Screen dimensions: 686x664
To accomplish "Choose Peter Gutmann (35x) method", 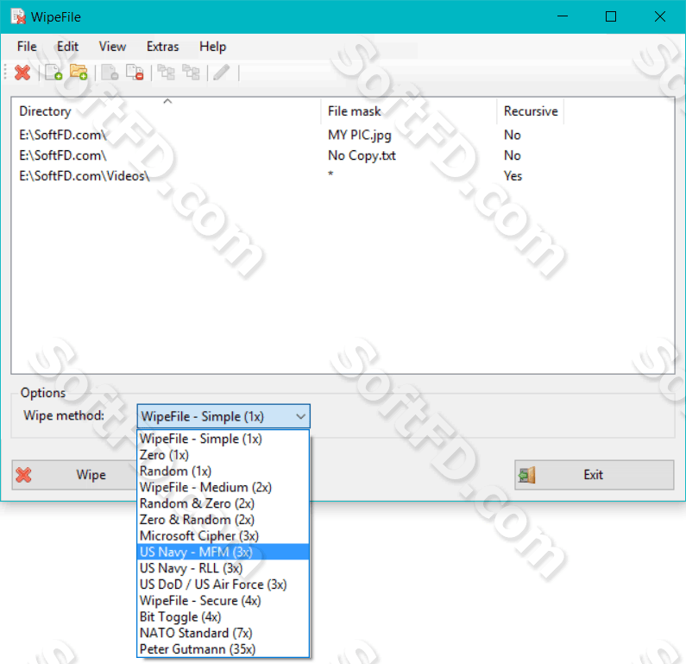I will pyautogui.click(x=223, y=649).
